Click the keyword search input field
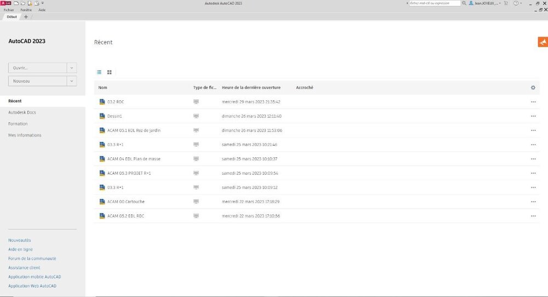 pos(435,3)
